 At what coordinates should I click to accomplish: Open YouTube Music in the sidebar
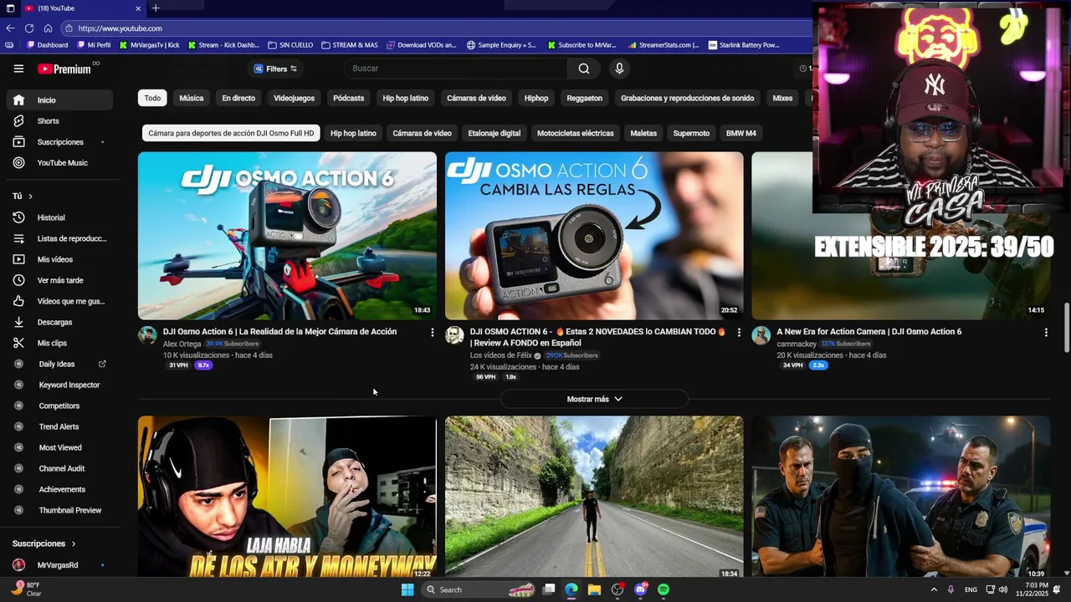pos(59,163)
